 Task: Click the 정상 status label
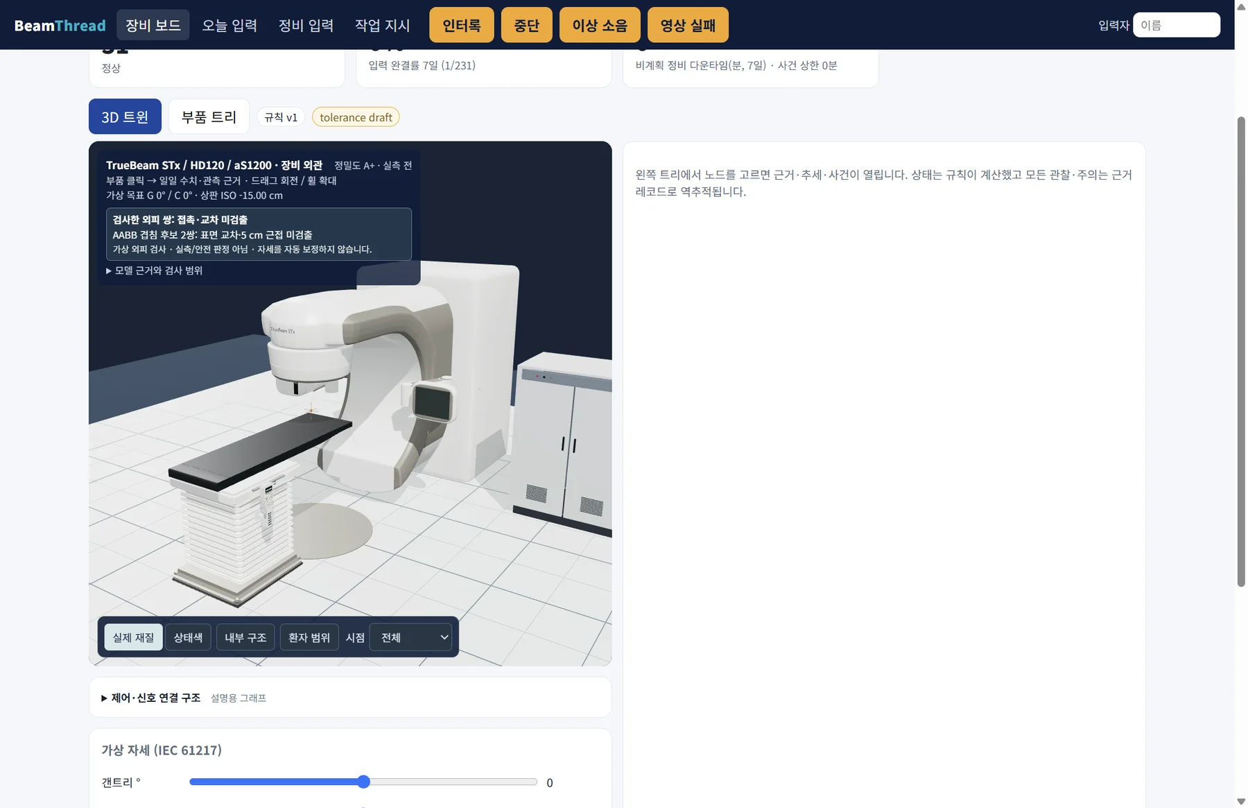tap(111, 68)
